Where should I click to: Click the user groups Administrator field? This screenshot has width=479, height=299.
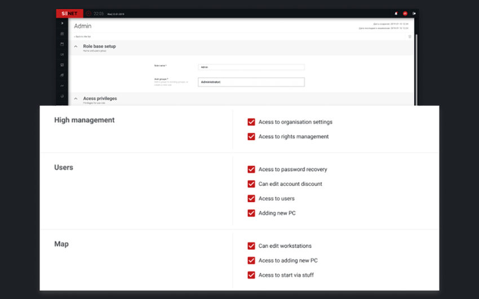251,82
